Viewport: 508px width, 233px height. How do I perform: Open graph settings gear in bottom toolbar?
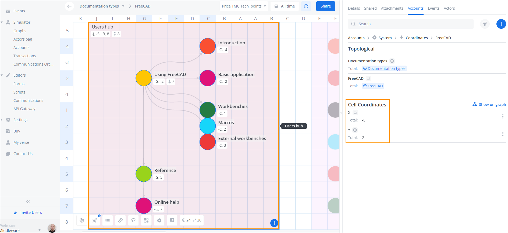[159, 220]
